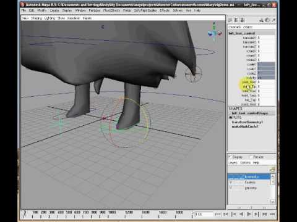Click the view axis gizmo in viewport
Screen dimensions: 297x222
pos(215,32)
